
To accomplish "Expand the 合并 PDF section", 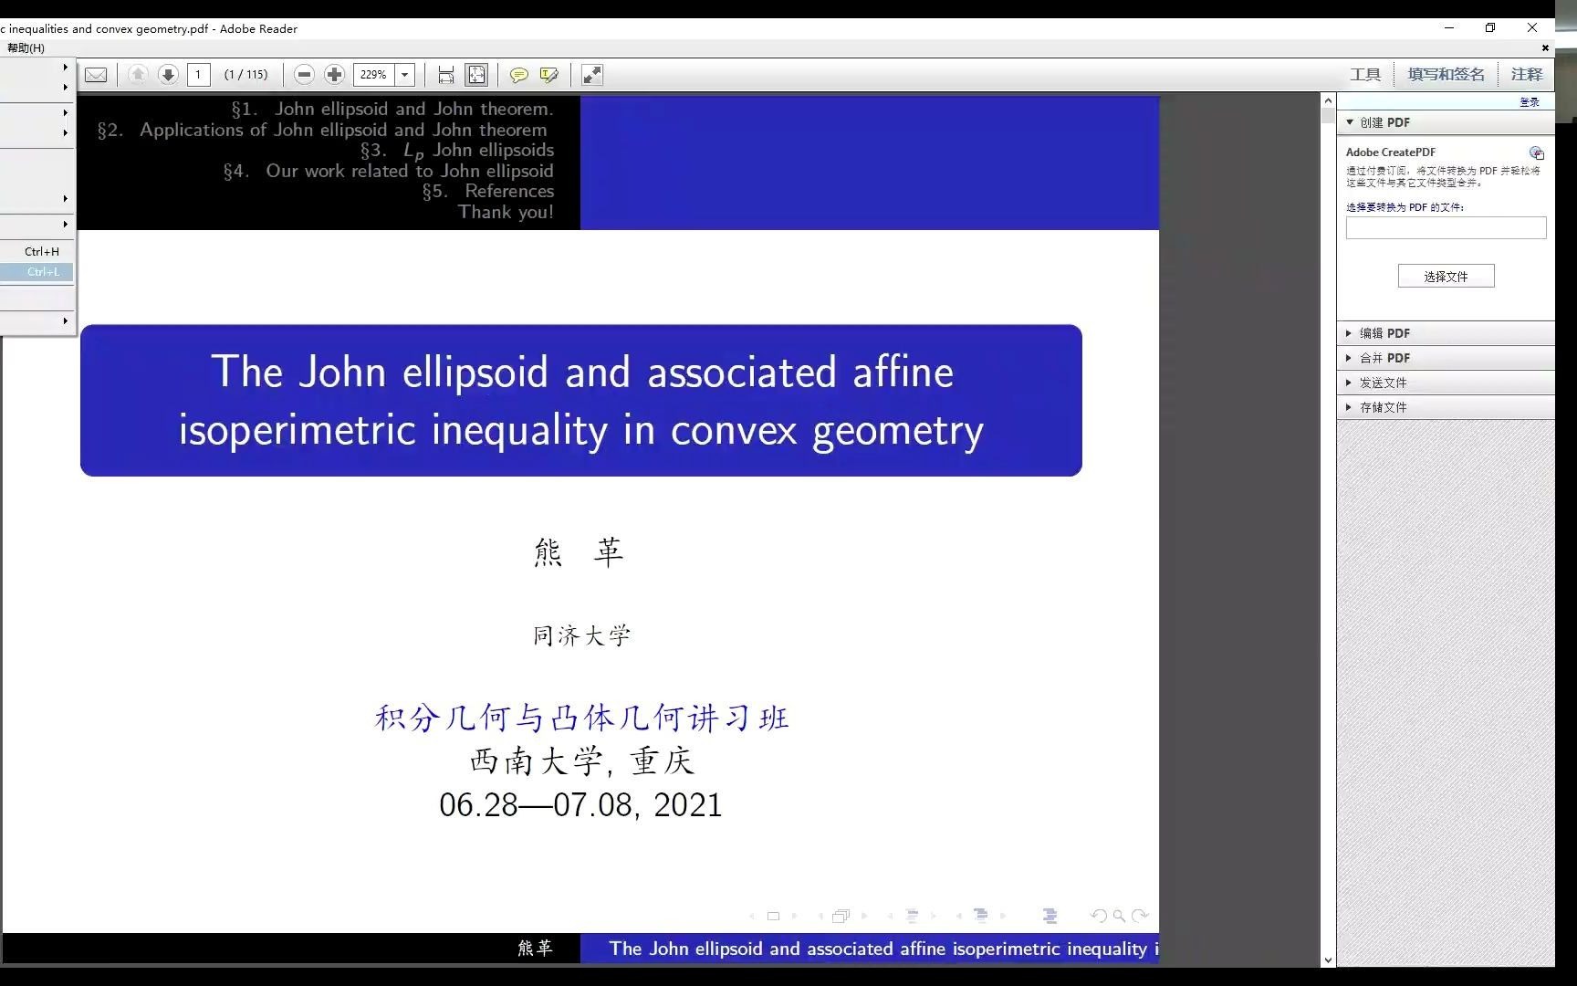I will click(1446, 358).
